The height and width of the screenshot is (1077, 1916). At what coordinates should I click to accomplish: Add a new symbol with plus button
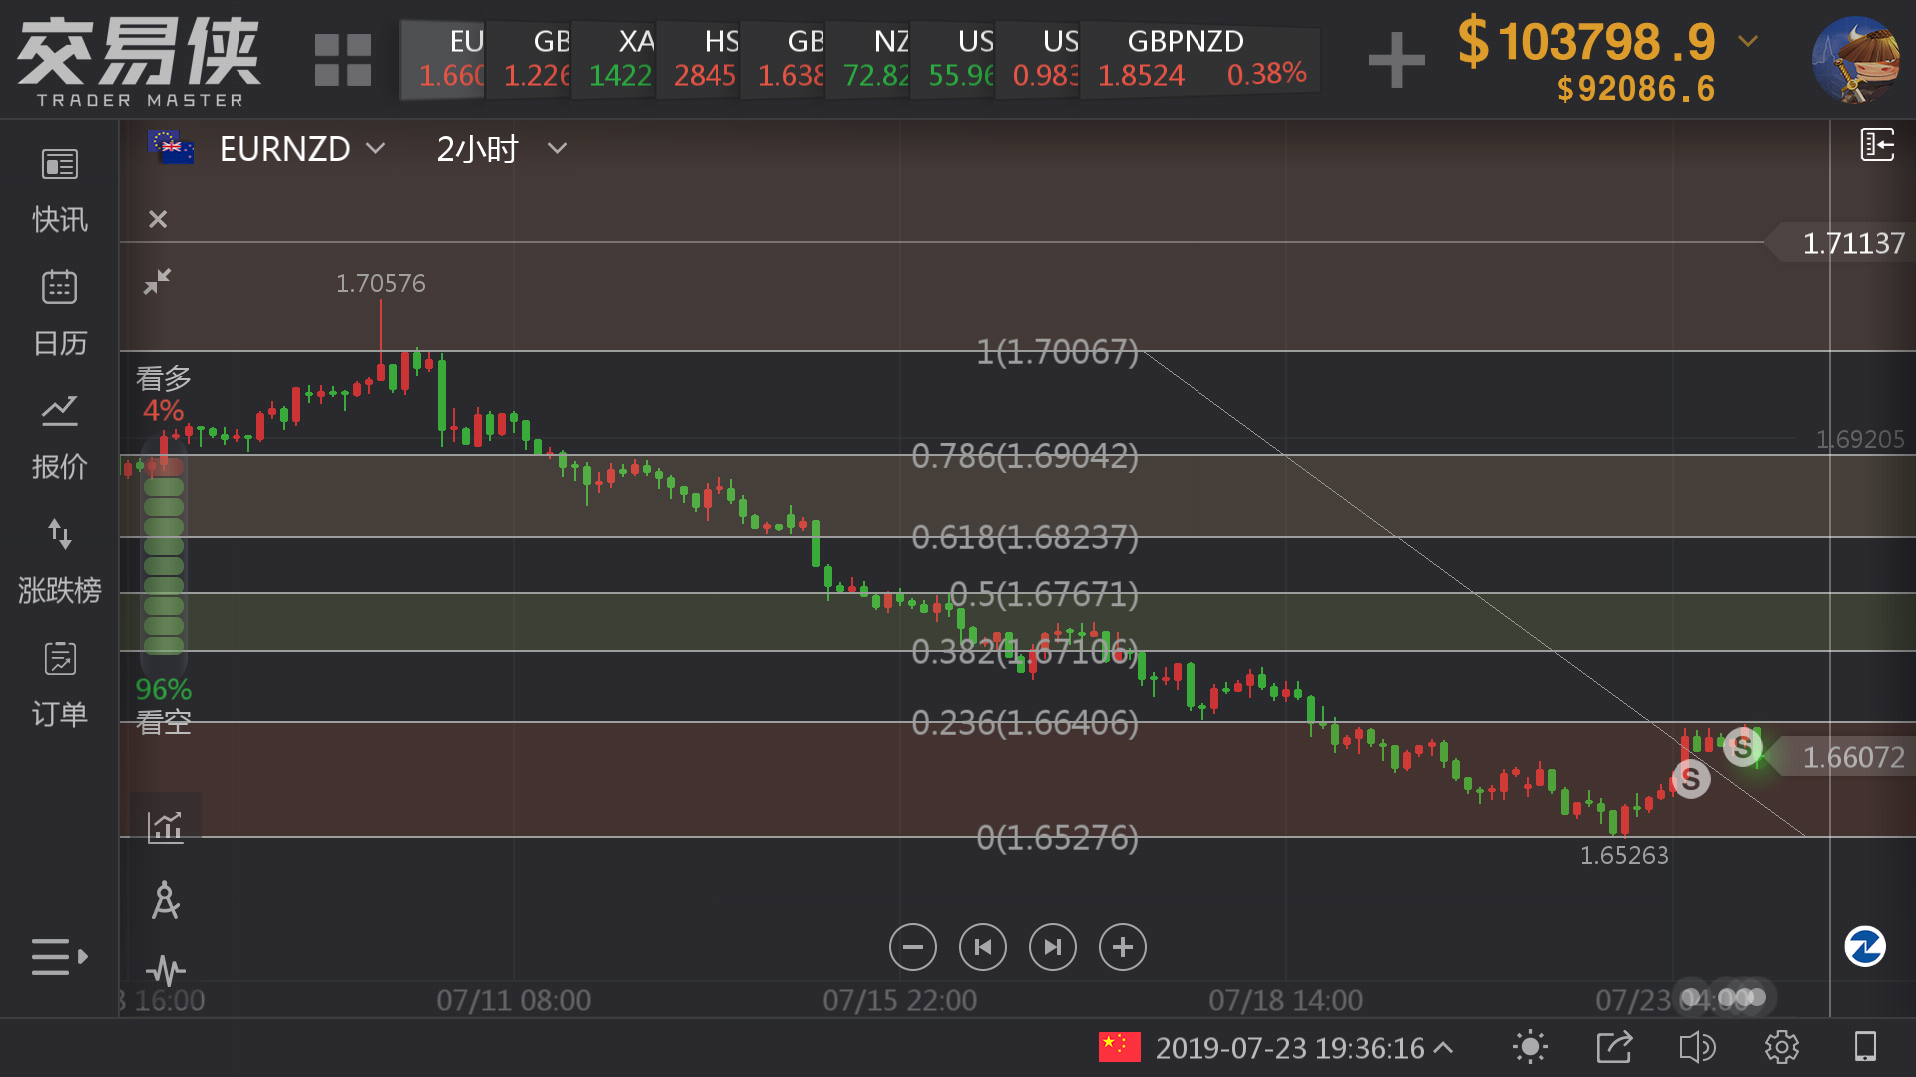[1396, 60]
